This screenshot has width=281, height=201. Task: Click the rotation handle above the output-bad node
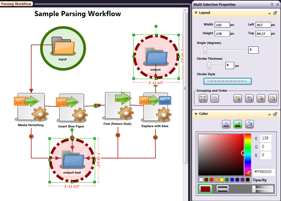point(72,130)
